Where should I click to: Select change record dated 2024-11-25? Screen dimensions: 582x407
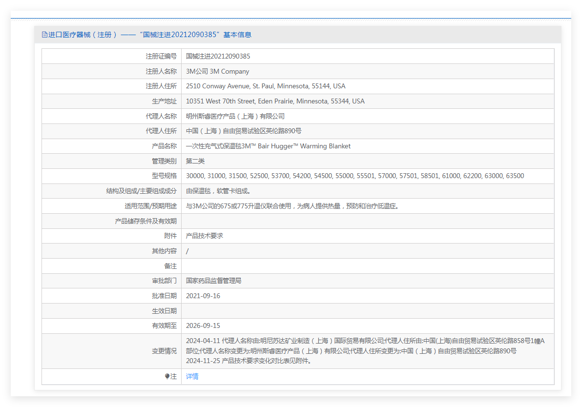click(249, 361)
